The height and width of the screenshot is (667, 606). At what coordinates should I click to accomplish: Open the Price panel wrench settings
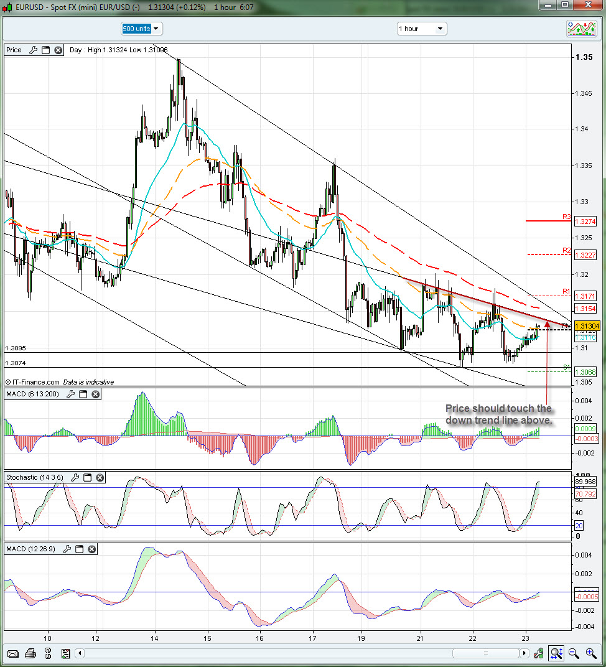tap(34, 50)
